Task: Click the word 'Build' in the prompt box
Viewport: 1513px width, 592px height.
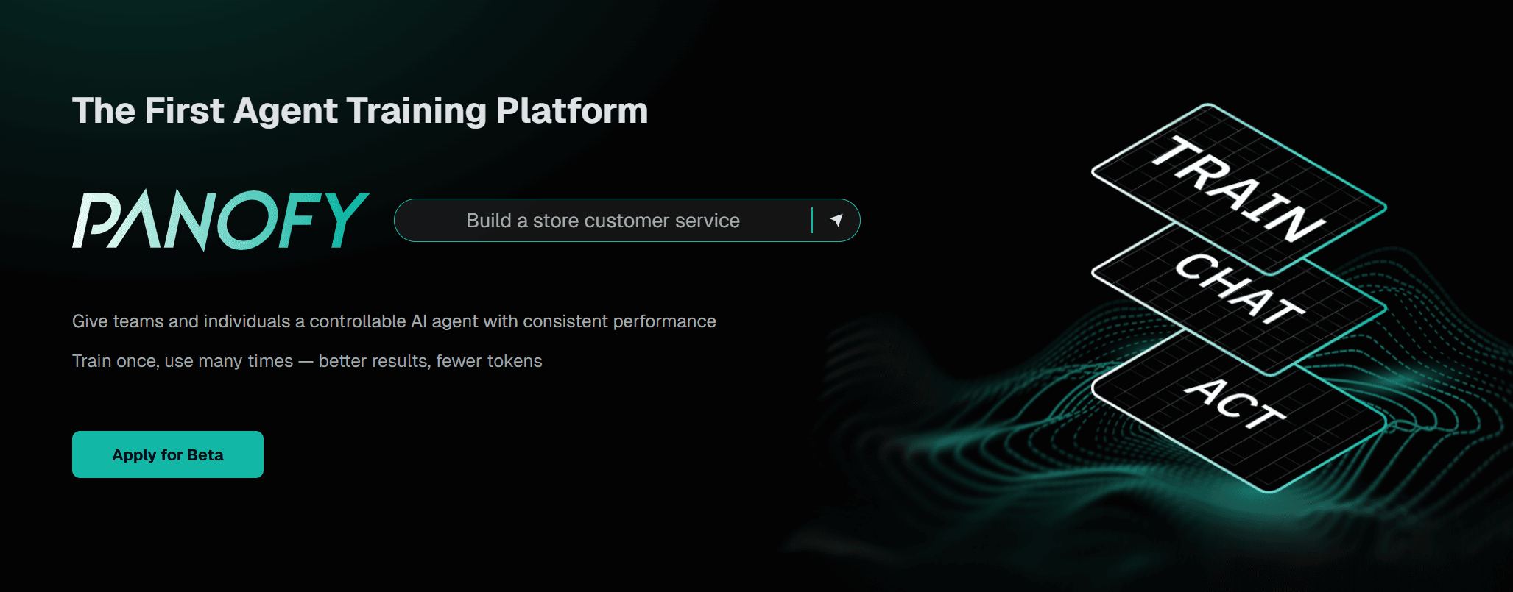Action: 488,221
